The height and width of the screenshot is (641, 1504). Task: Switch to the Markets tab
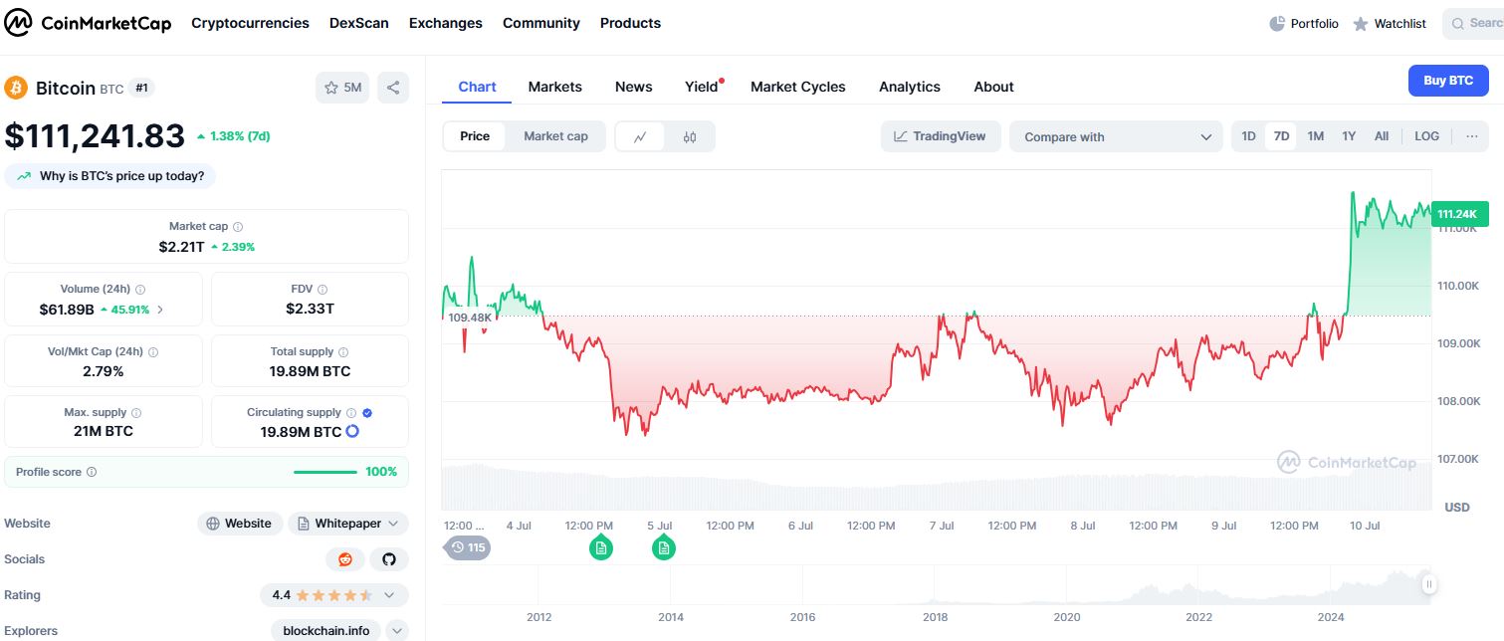click(x=554, y=87)
